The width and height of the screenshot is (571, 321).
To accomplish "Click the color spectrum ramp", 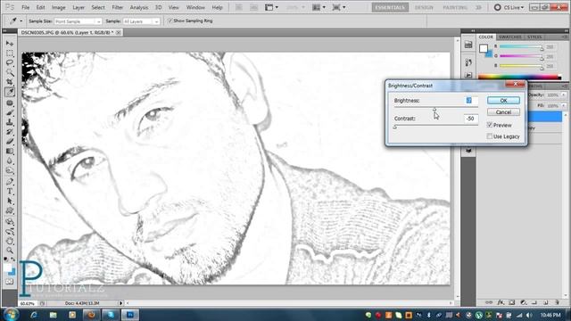I will [x=519, y=77].
